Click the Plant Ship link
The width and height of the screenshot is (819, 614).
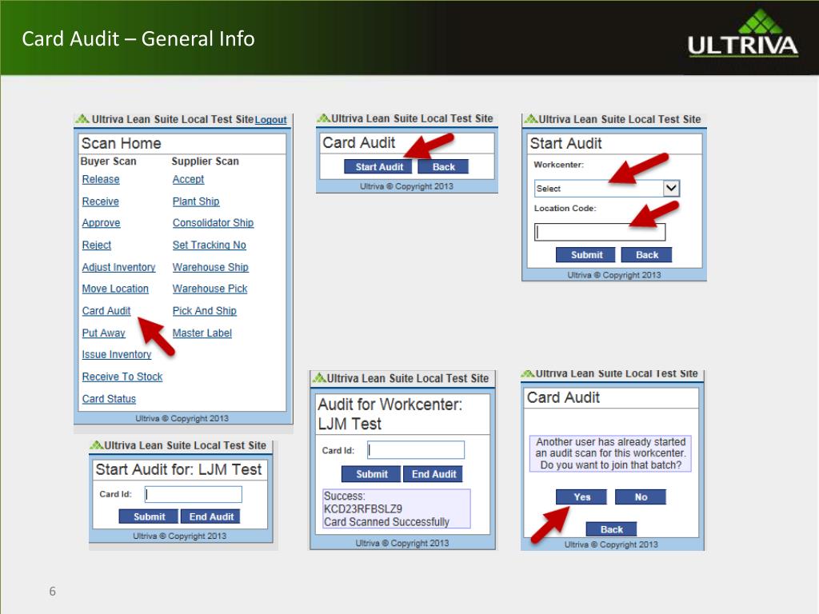(x=196, y=201)
